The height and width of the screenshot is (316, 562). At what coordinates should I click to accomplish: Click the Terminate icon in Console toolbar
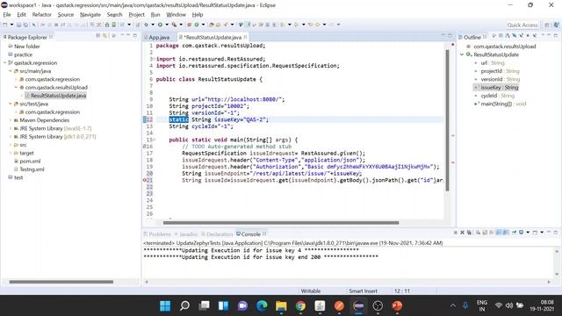[456, 233]
